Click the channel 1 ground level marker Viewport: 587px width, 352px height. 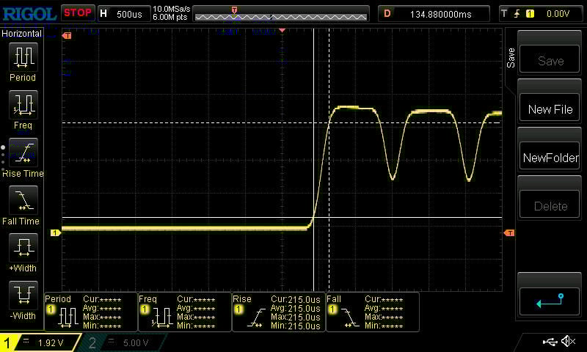(56, 232)
